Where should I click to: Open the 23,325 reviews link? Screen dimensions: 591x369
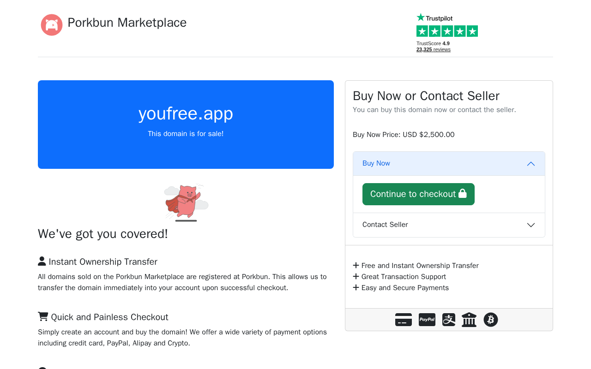433,49
